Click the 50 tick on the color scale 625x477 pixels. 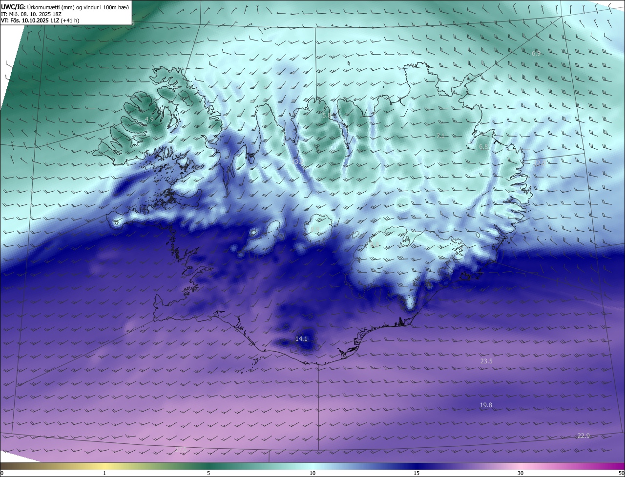coord(621,473)
